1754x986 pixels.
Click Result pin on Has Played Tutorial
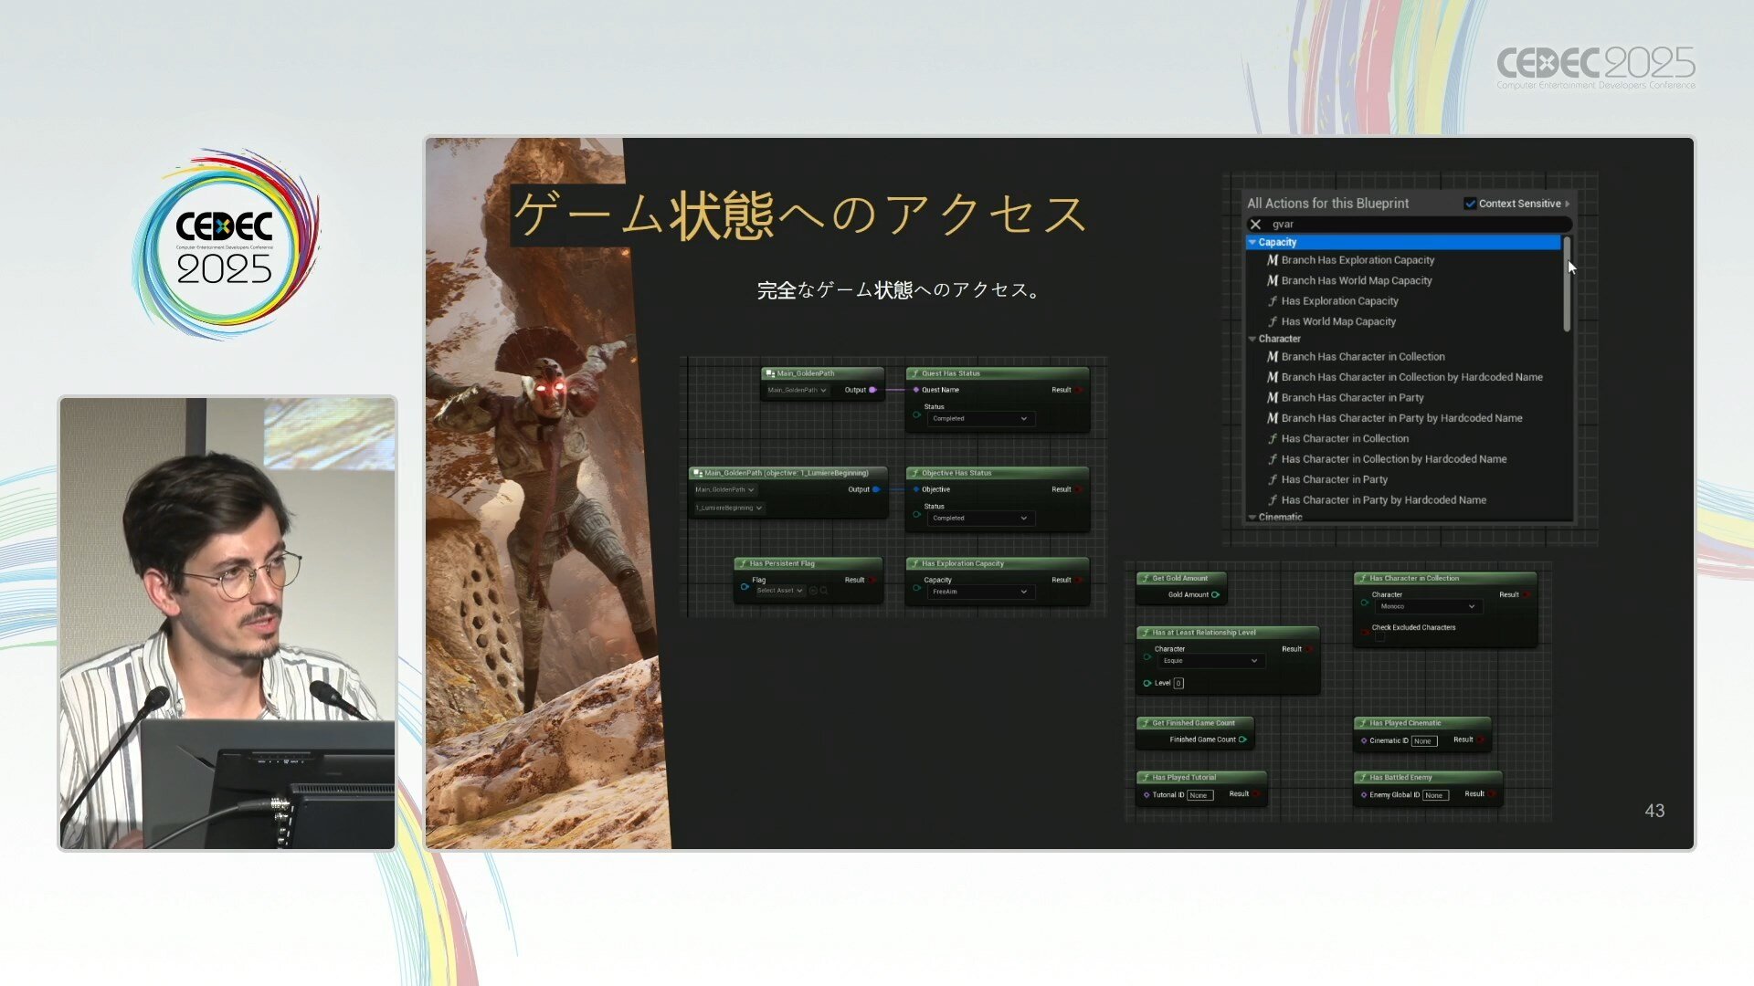click(x=1257, y=794)
